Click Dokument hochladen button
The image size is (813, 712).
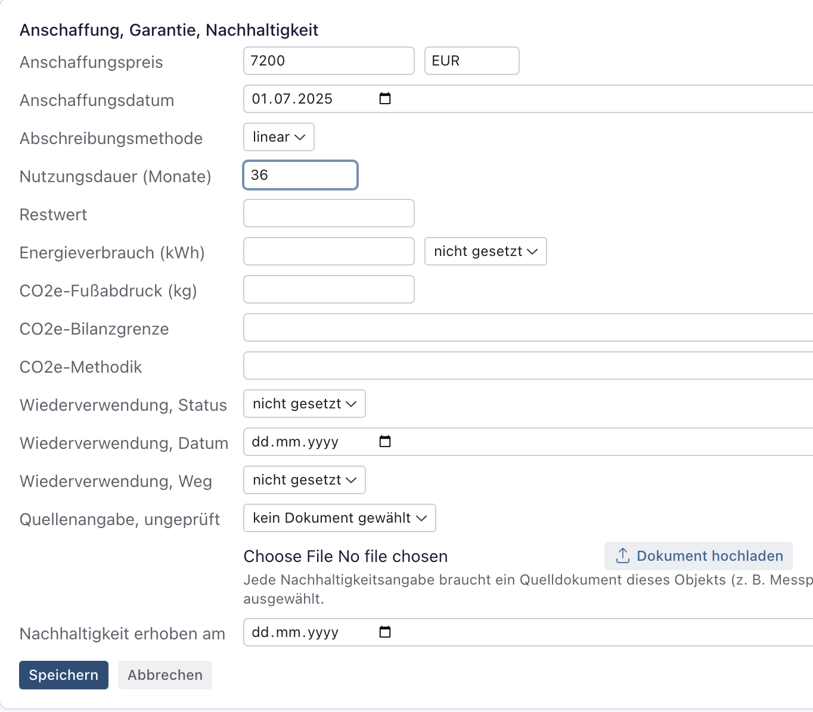(699, 556)
